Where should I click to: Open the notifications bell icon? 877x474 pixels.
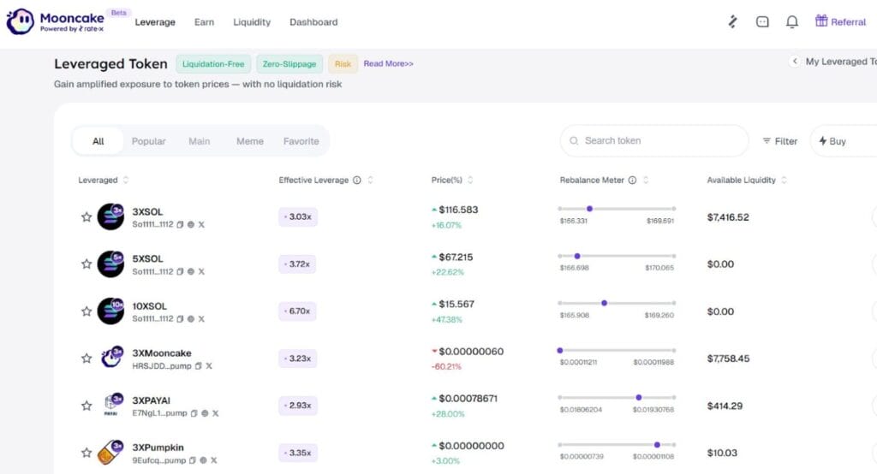tap(792, 21)
